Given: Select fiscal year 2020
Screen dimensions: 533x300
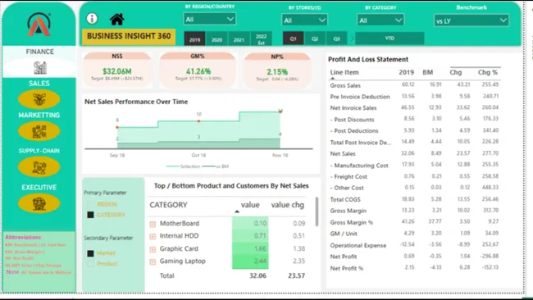Looking at the screenshot, I should click(216, 39).
